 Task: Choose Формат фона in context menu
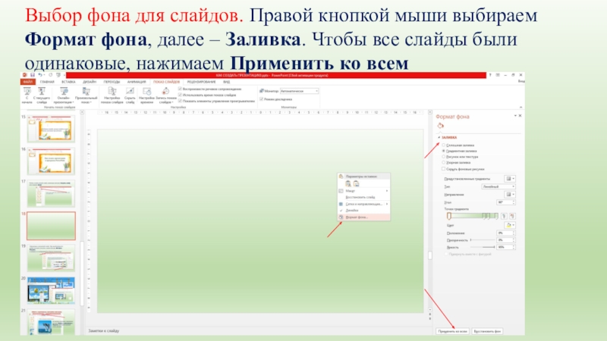pyautogui.click(x=363, y=217)
